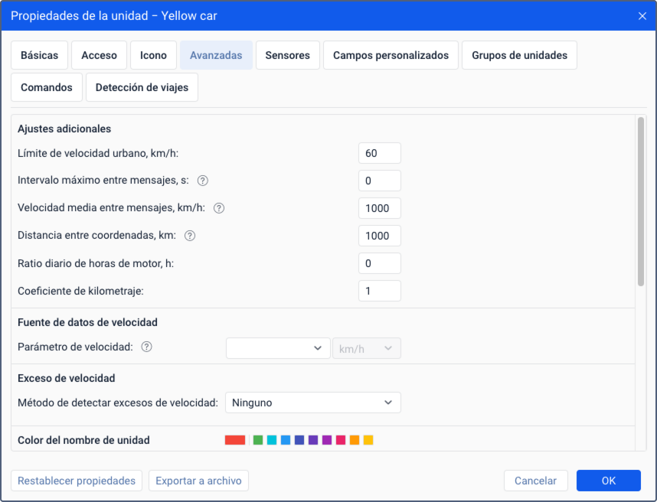
Task: Select the red unit name color swatch
Action: pos(235,440)
